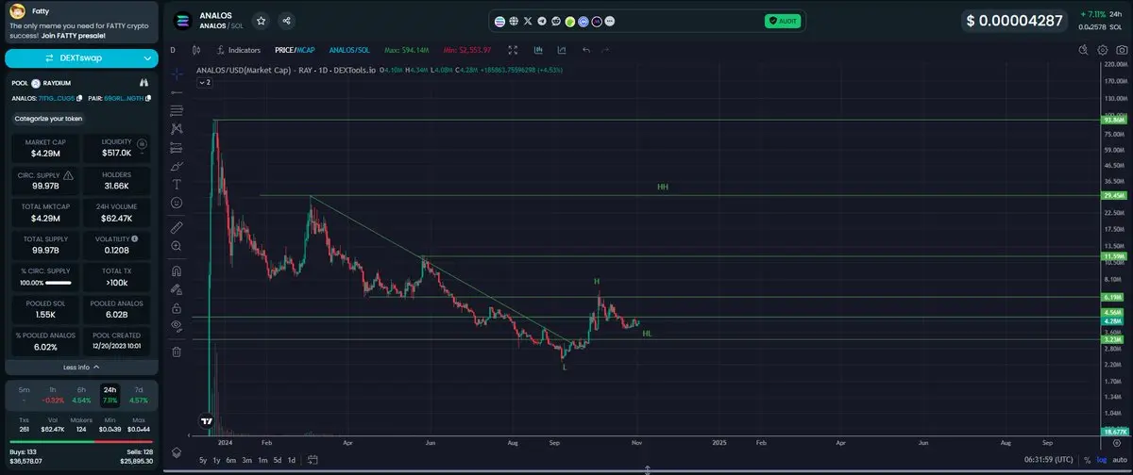Viewport: 1133px width, 475px height.
Task: Select the ruler measure tool
Action: 177,227
